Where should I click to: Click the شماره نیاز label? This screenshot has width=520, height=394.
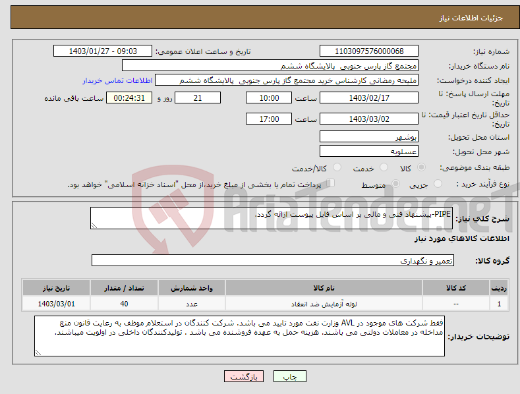pos(491,51)
